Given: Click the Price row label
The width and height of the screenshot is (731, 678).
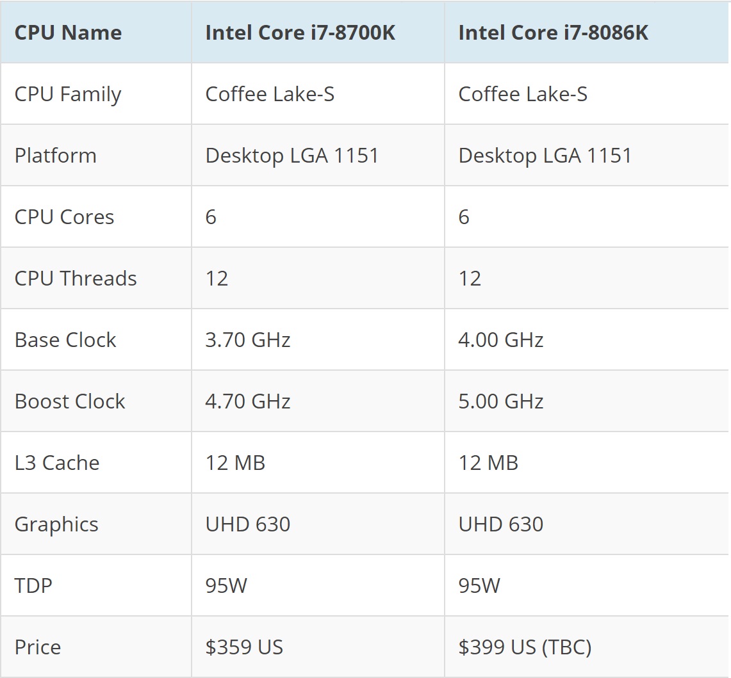Looking at the screenshot, I should [38, 647].
